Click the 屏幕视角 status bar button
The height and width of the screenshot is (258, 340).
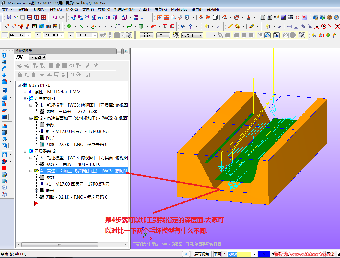[x=202, y=254]
